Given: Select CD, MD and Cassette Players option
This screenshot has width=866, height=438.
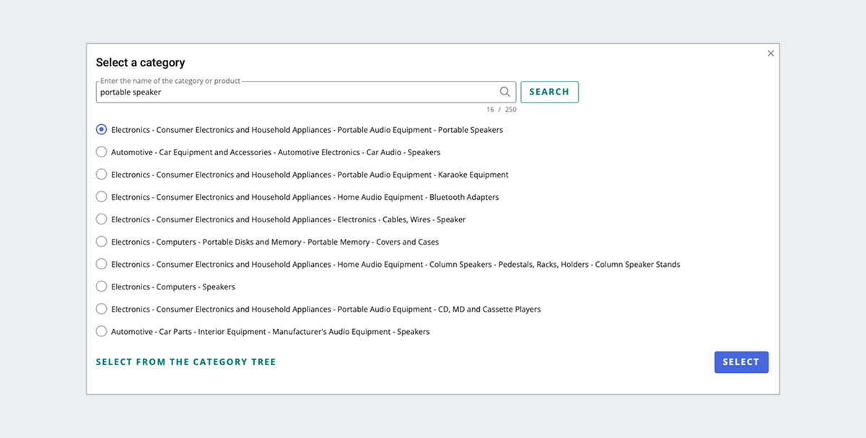Looking at the screenshot, I should (x=102, y=309).
